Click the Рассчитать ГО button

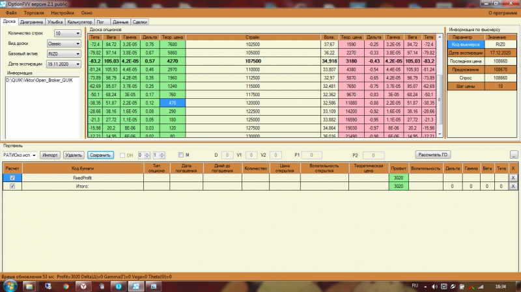[x=432, y=155]
